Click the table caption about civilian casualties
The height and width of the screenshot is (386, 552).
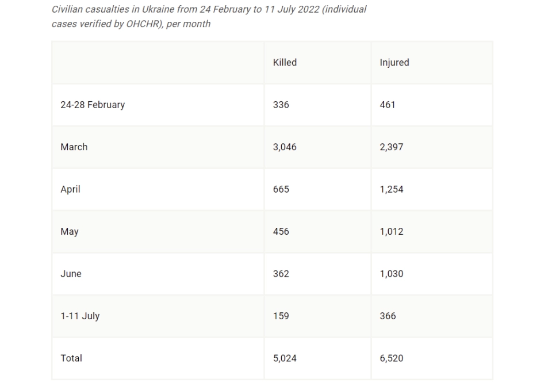(x=209, y=17)
